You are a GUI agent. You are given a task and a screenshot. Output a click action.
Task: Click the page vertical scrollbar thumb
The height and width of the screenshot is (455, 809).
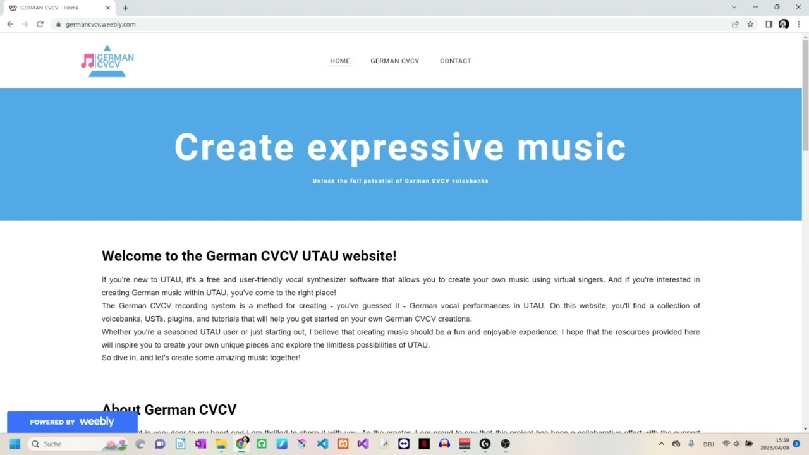point(805,95)
